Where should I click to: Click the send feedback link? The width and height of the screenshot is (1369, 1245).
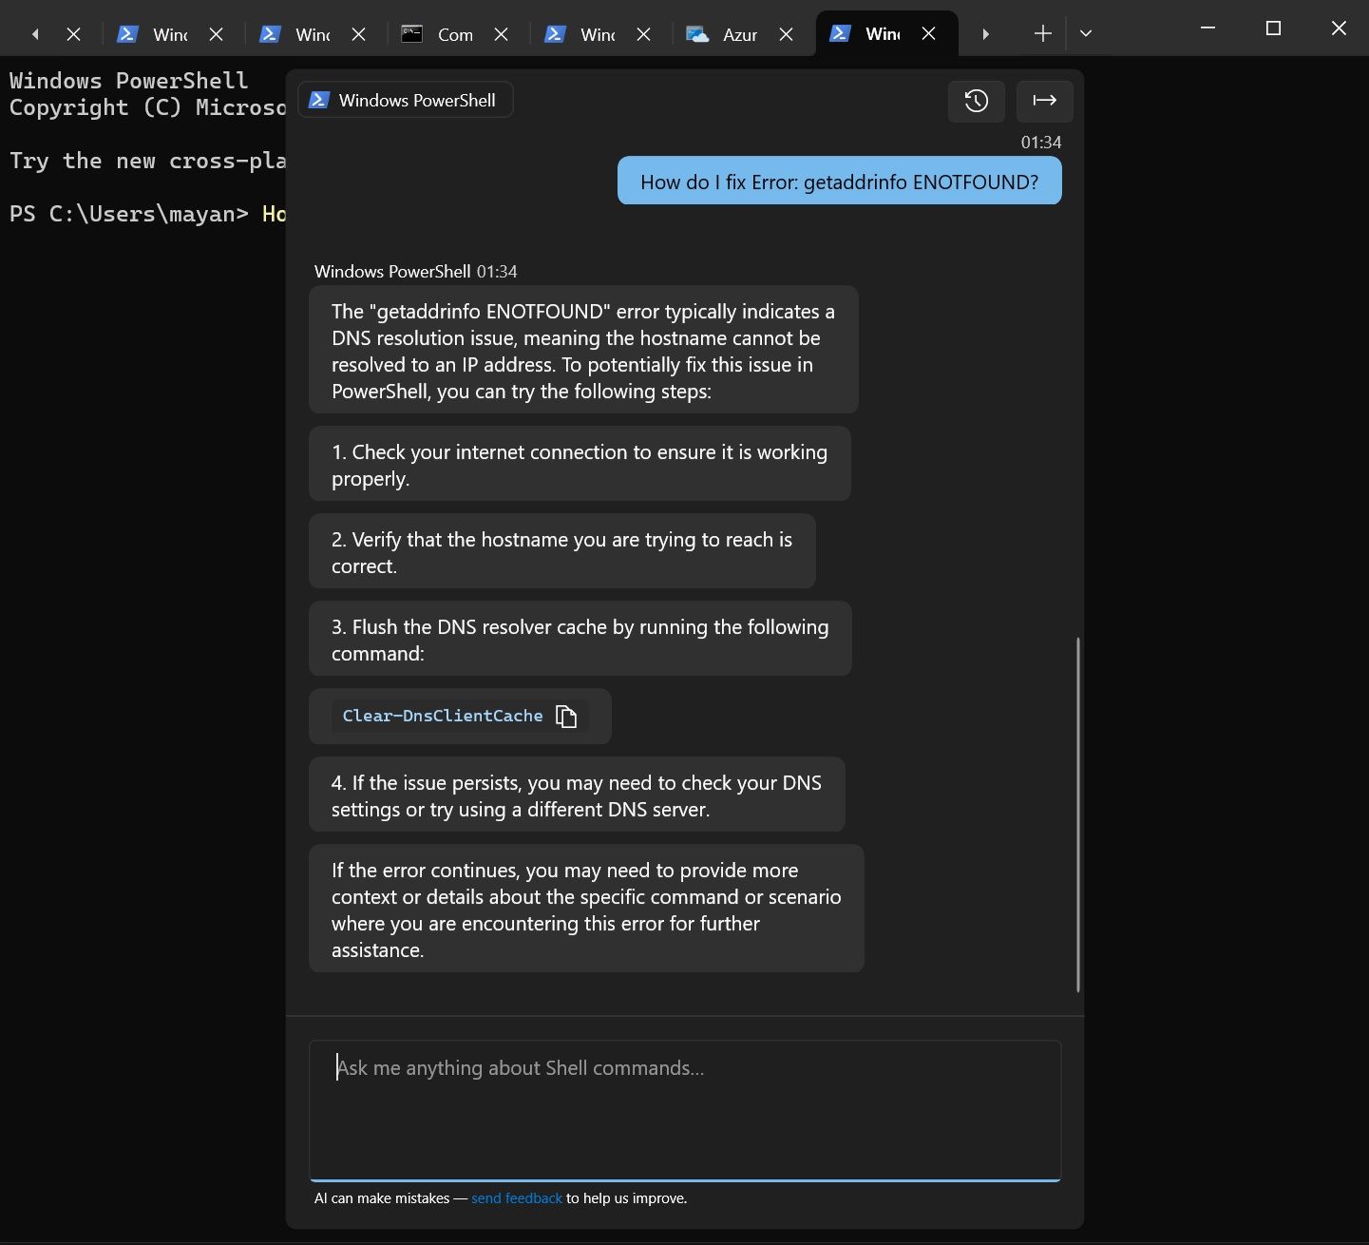tap(517, 1198)
